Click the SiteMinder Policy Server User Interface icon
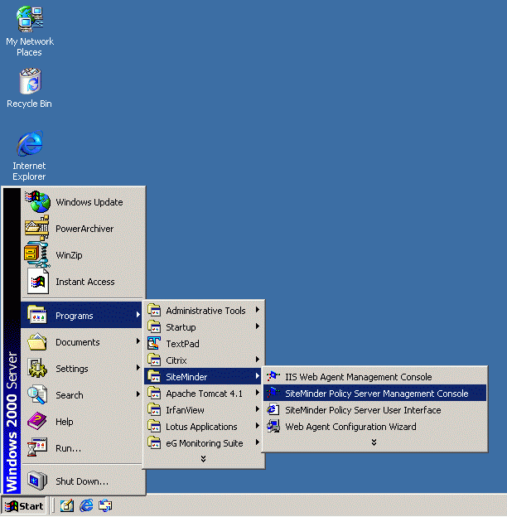 pyautogui.click(x=273, y=409)
